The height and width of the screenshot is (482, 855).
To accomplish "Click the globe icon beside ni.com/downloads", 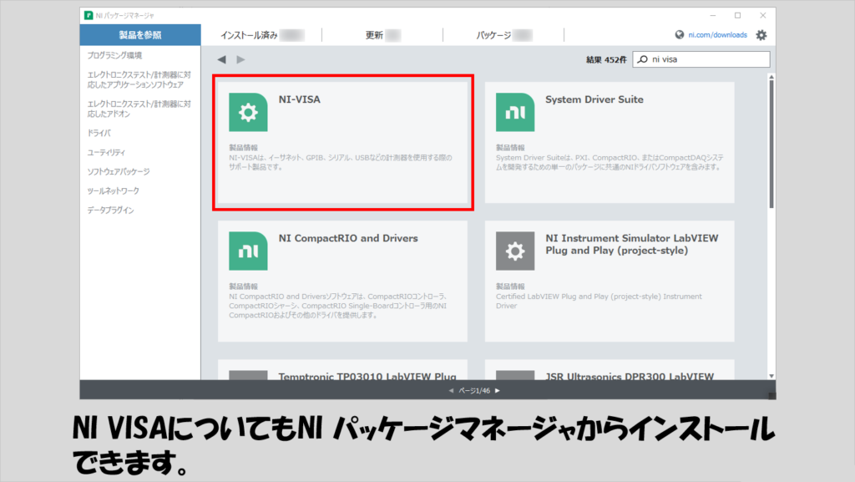I will 680,35.
